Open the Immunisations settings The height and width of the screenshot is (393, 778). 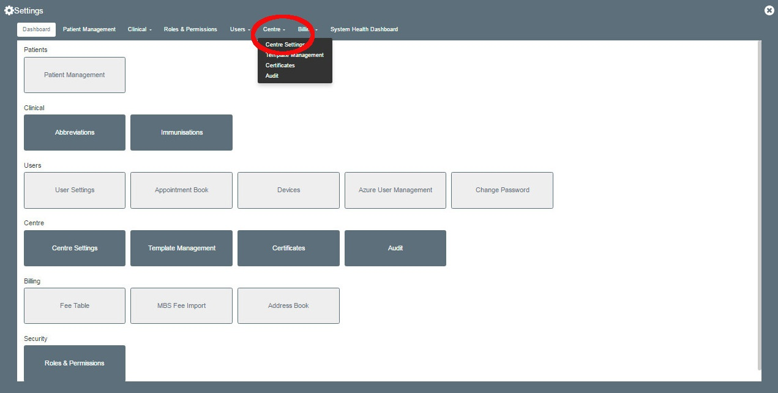coord(181,132)
